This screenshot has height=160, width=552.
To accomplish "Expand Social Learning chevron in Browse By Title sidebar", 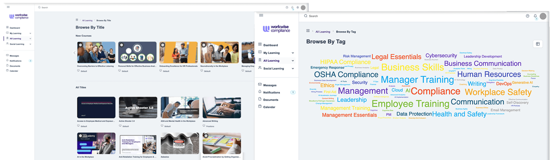I will [30, 44].
